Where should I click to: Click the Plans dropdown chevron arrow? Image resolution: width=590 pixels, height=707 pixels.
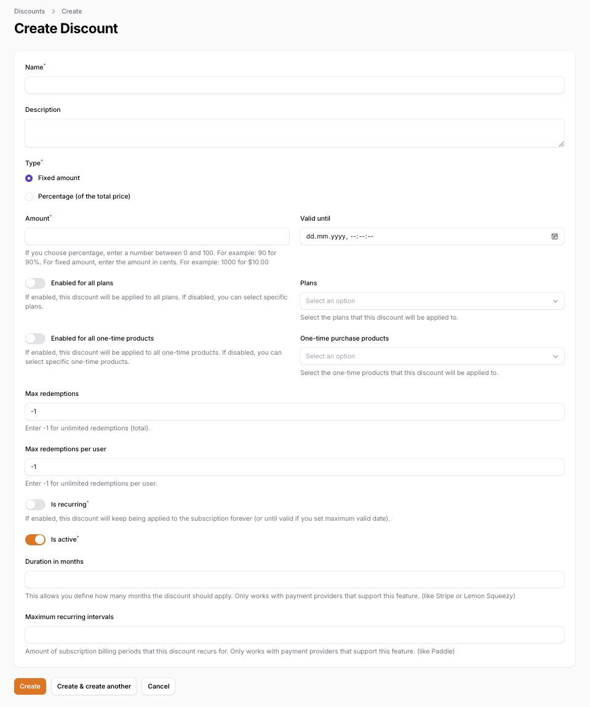(556, 301)
